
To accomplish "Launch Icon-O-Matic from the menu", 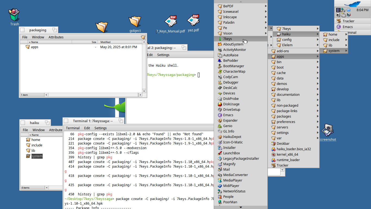I will click(x=241, y=142).
